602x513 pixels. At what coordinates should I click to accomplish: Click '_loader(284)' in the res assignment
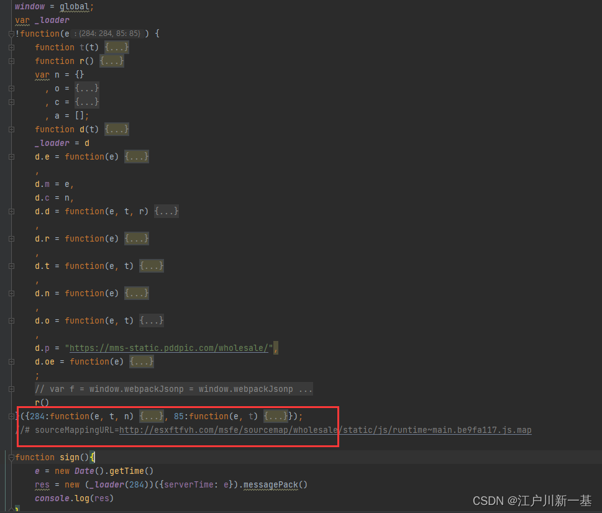(119, 484)
